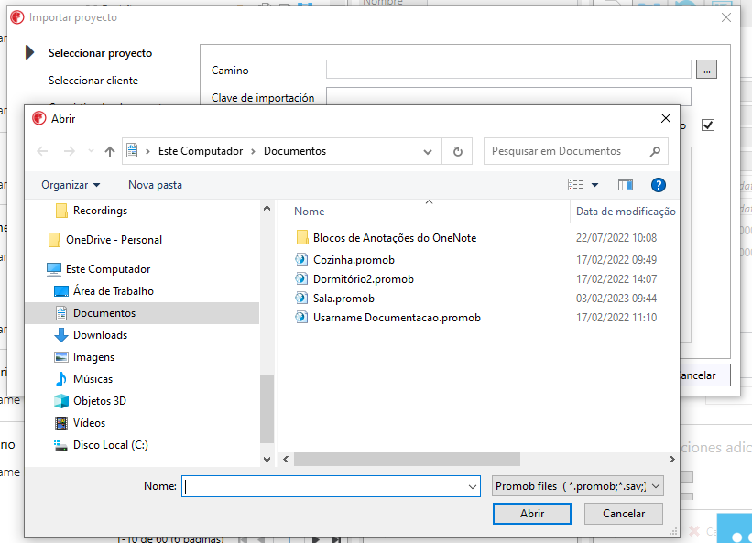
Task: Select 'Blocos de Anotações do OneNote' folder
Action: (x=395, y=238)
